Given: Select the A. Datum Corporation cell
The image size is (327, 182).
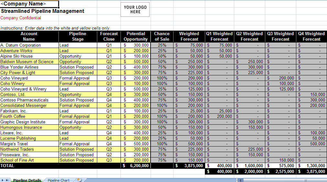Looking at the screenshot, I should tap(29, 45).
